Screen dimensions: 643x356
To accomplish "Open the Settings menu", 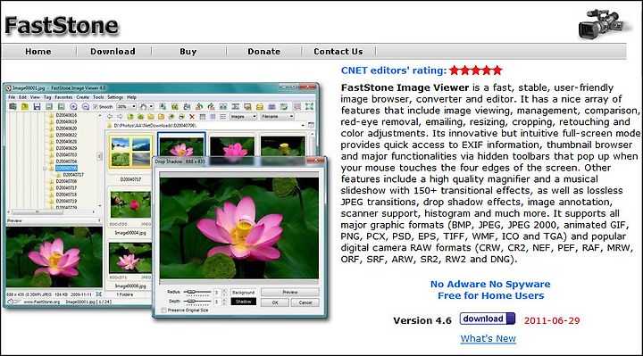I will pos(115,97).
